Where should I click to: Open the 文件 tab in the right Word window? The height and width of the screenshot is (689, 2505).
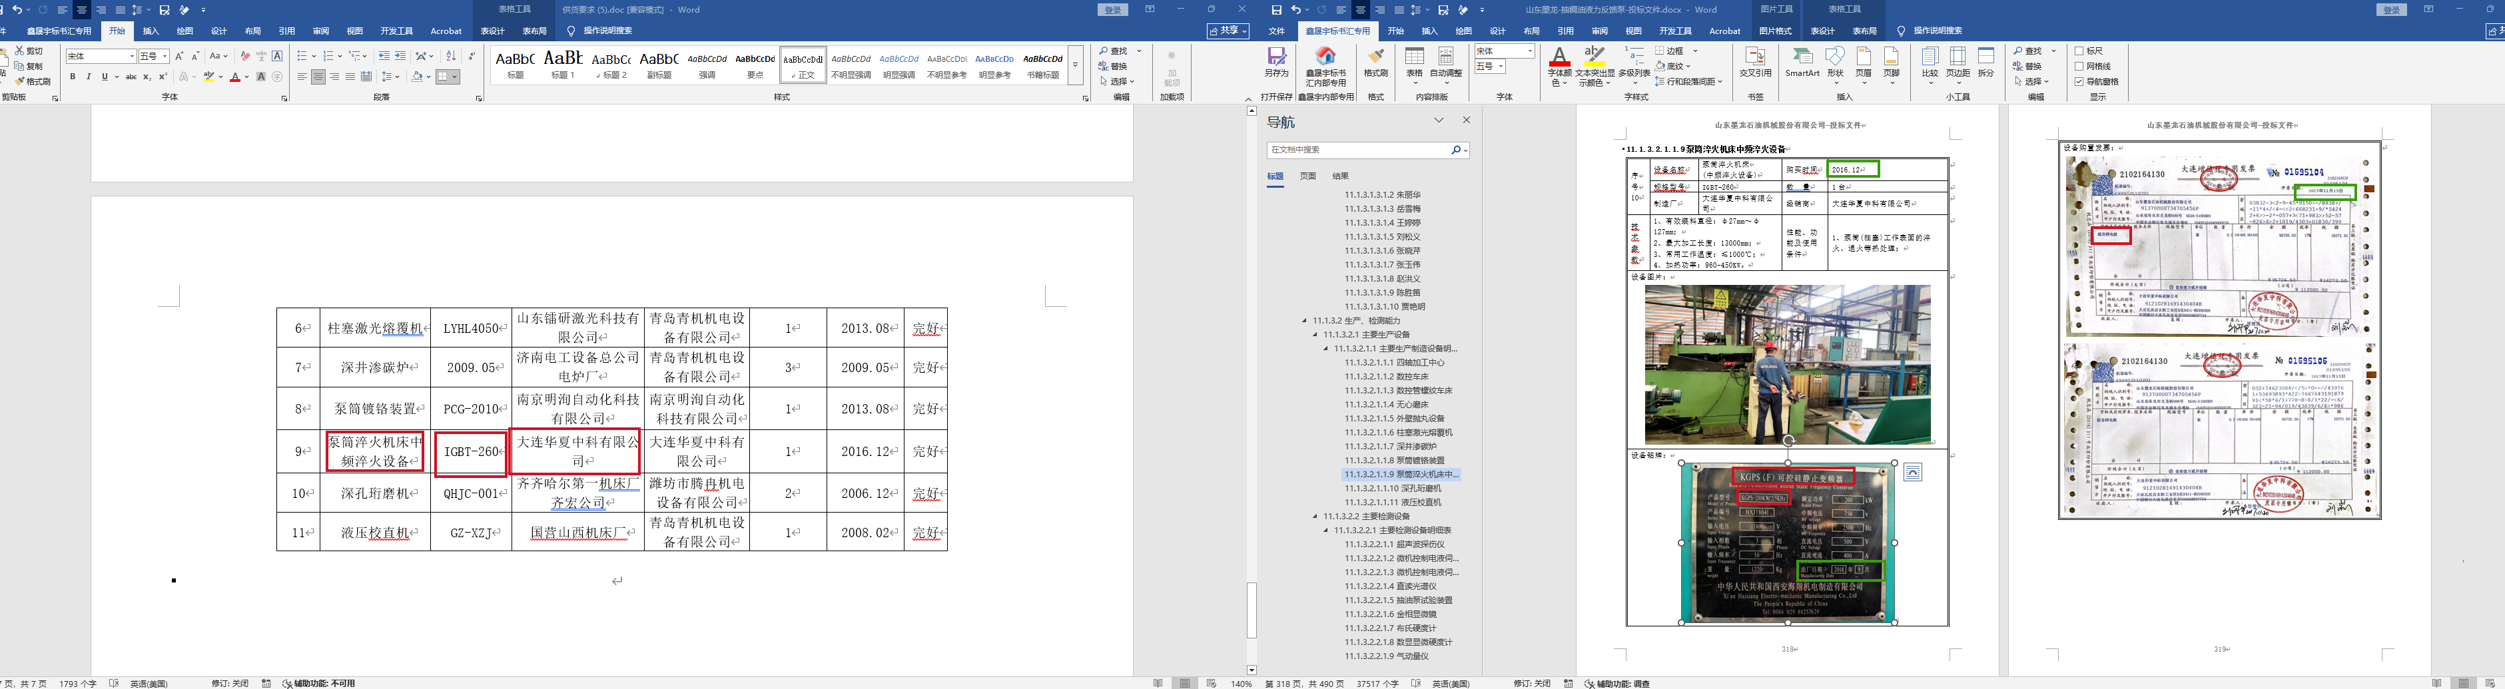tap(1277, 31)
